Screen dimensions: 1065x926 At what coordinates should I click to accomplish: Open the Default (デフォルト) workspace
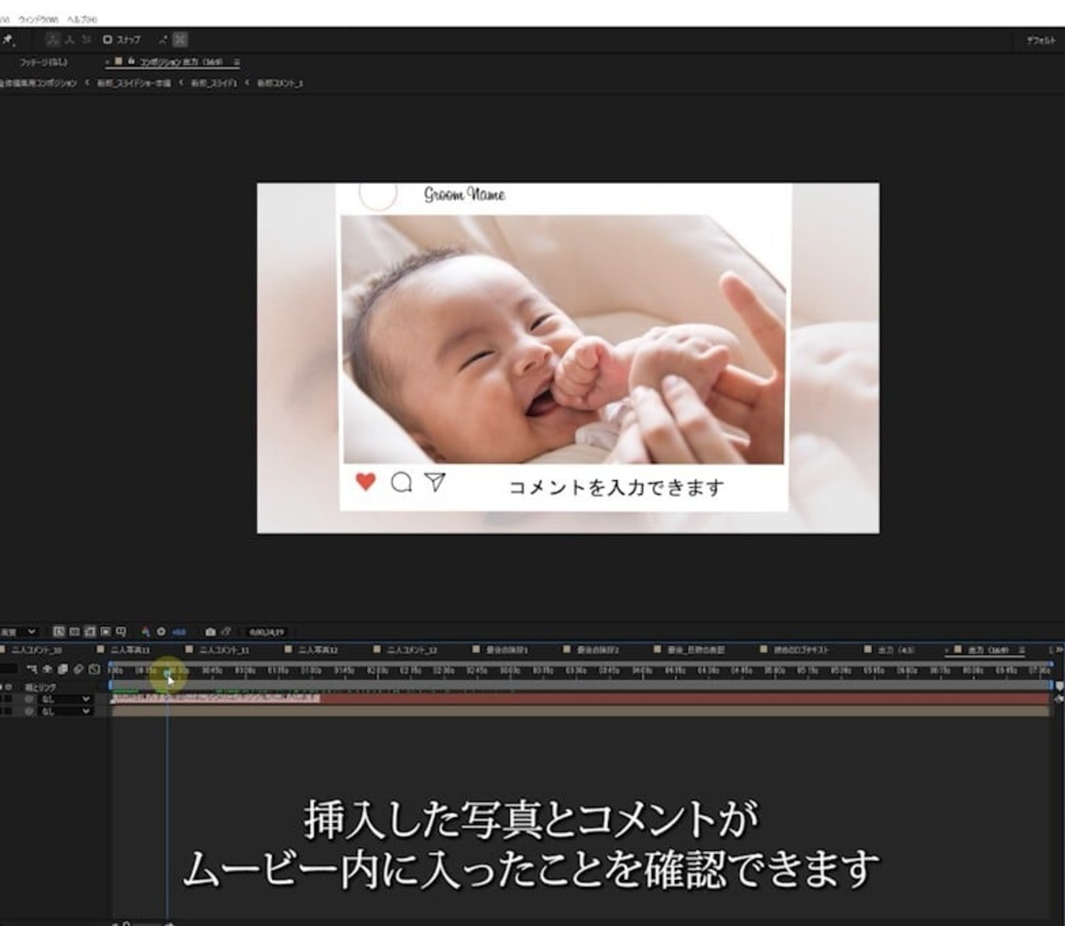tap(1040, 40)
